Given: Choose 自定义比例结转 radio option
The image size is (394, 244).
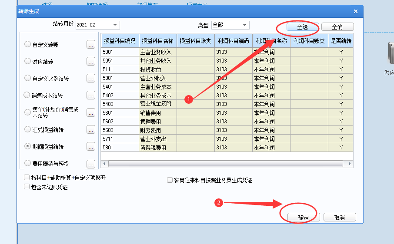Looking at the screenshot, I should pyautogui.click(x=27, y=78).
